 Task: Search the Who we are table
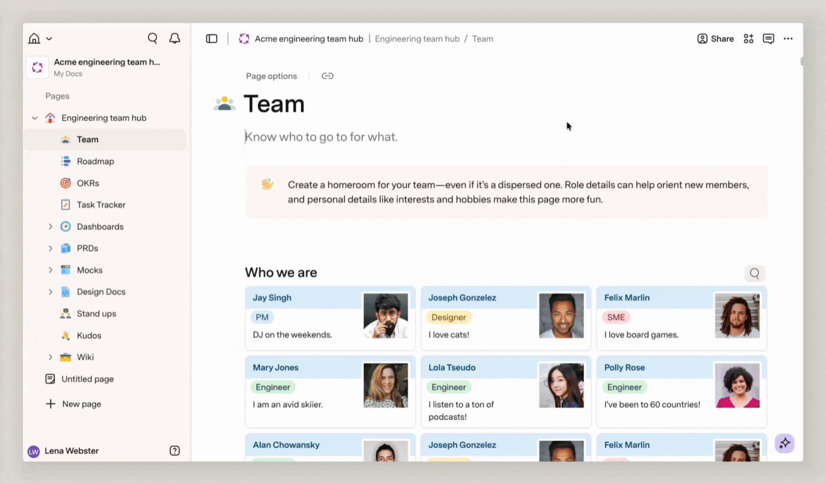754,273
